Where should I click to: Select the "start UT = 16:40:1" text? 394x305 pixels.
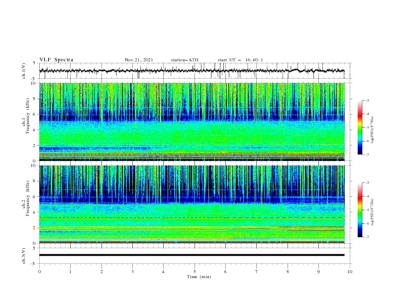[x=240, y=60]
